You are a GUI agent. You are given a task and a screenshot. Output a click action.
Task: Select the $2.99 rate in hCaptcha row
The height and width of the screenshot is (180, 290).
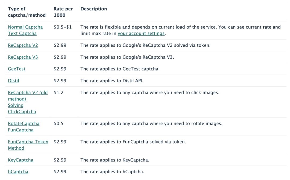click(x=60, y=172)
